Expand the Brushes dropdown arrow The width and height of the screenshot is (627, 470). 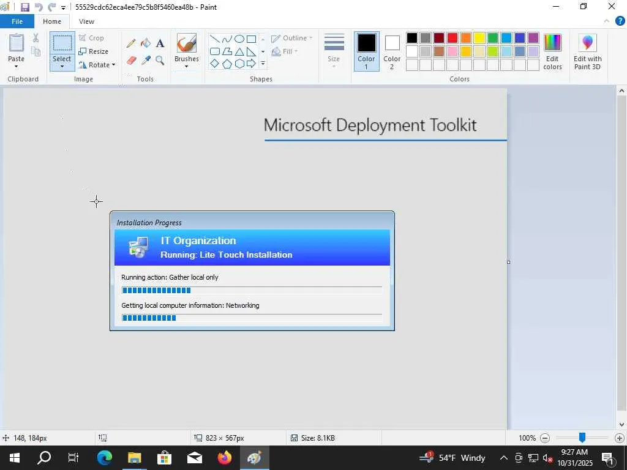coord(186,67)
